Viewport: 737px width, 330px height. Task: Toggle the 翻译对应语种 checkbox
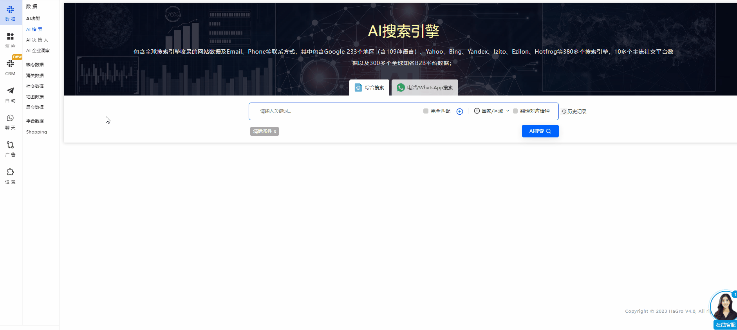tap(515, 111)
